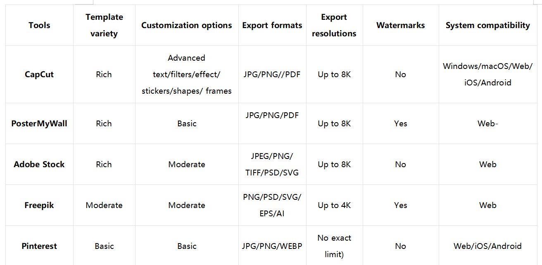Click the "Tools" column header cell
This screenshot has height=265, width=542.
39,25
